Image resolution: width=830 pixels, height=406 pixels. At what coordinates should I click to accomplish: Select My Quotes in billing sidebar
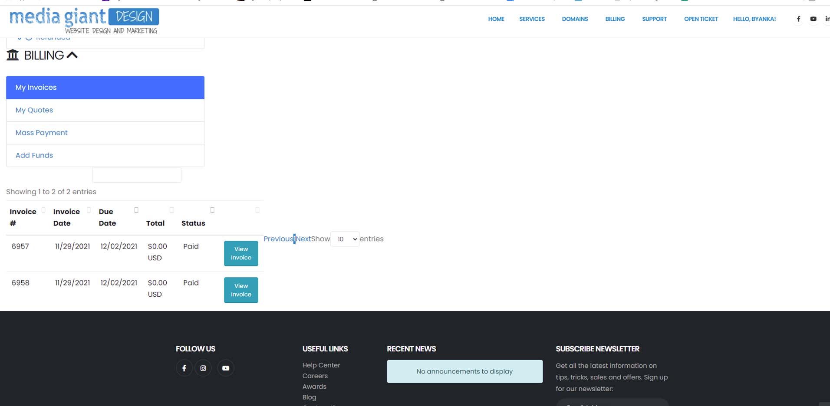(x=34, y=110)
